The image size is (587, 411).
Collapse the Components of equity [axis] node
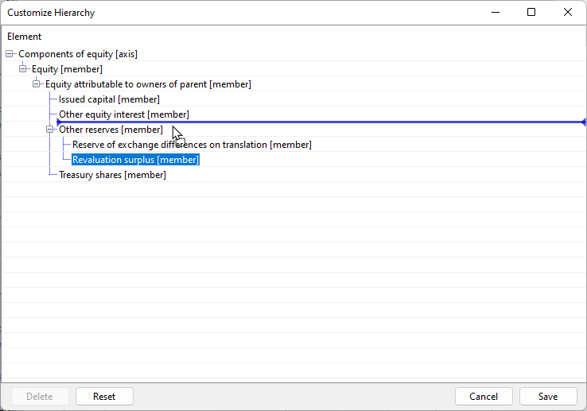[x=10, y=54]
